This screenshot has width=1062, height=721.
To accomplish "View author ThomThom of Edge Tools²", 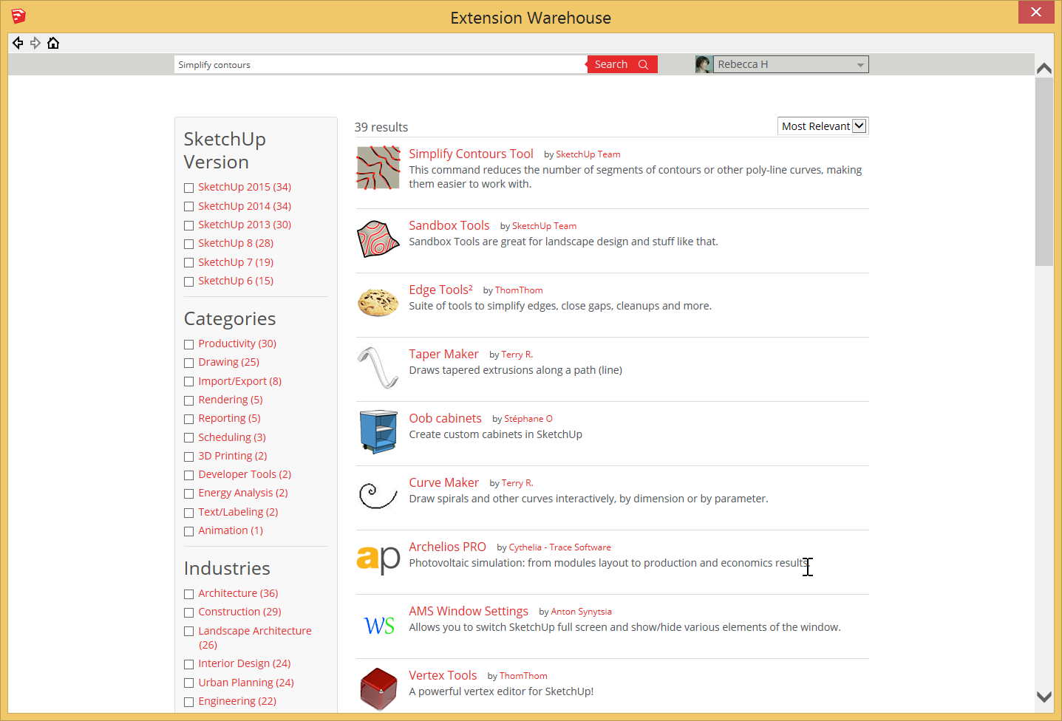I will pos(519,290).
